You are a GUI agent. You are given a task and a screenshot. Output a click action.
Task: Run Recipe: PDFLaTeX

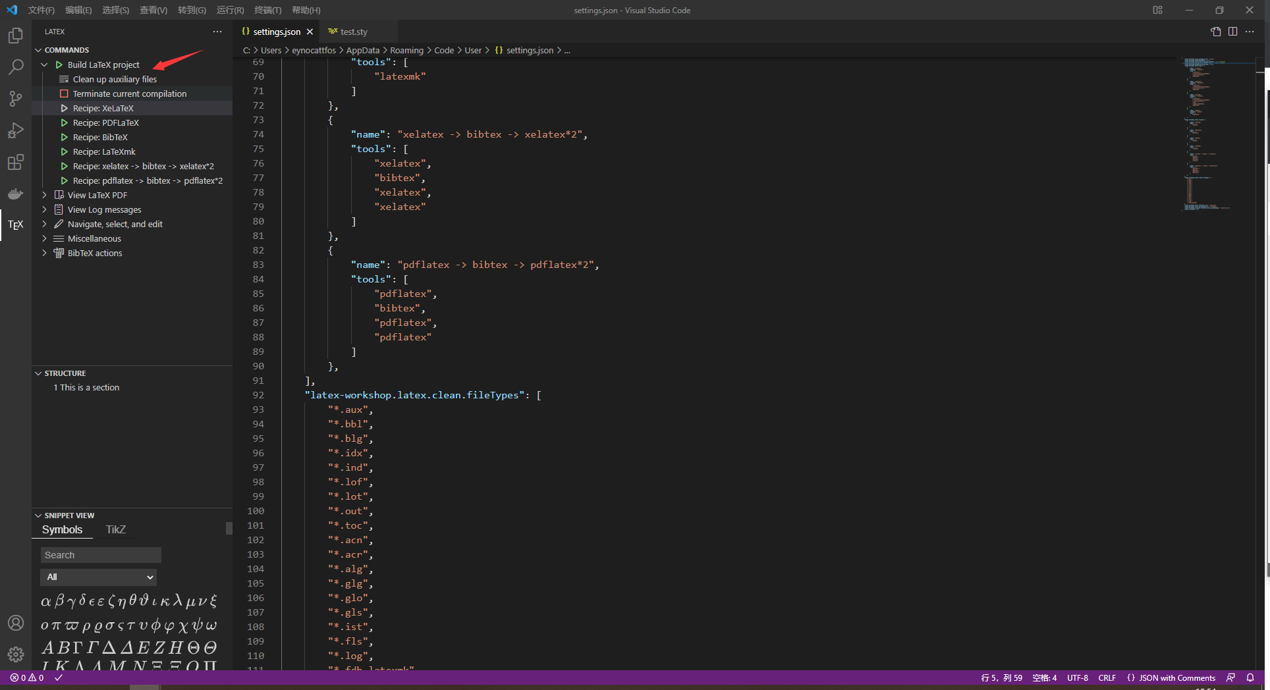pos(105,122)
